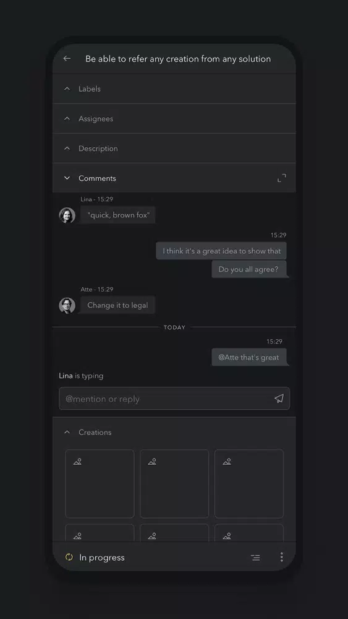Image resolution: width=348 pixels, height=619 pixels.
Task: Toggle the Creations section chevron
Action: [67, 432]
